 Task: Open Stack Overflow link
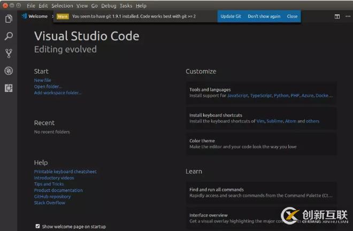click(50, 203)
